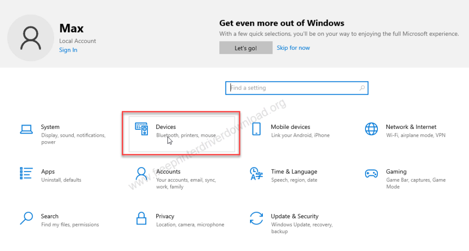Open the Update & Security refresh icon
Viewport: 469px width, 251px height.
[x=256, y=218]
